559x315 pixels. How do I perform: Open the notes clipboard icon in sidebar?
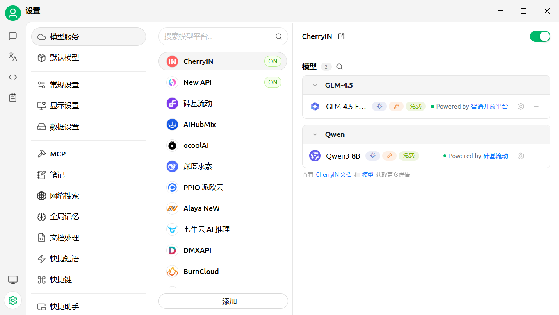pos(13,97)
